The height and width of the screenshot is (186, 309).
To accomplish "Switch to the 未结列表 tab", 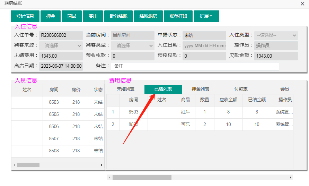I will click(x=125, y=89).
